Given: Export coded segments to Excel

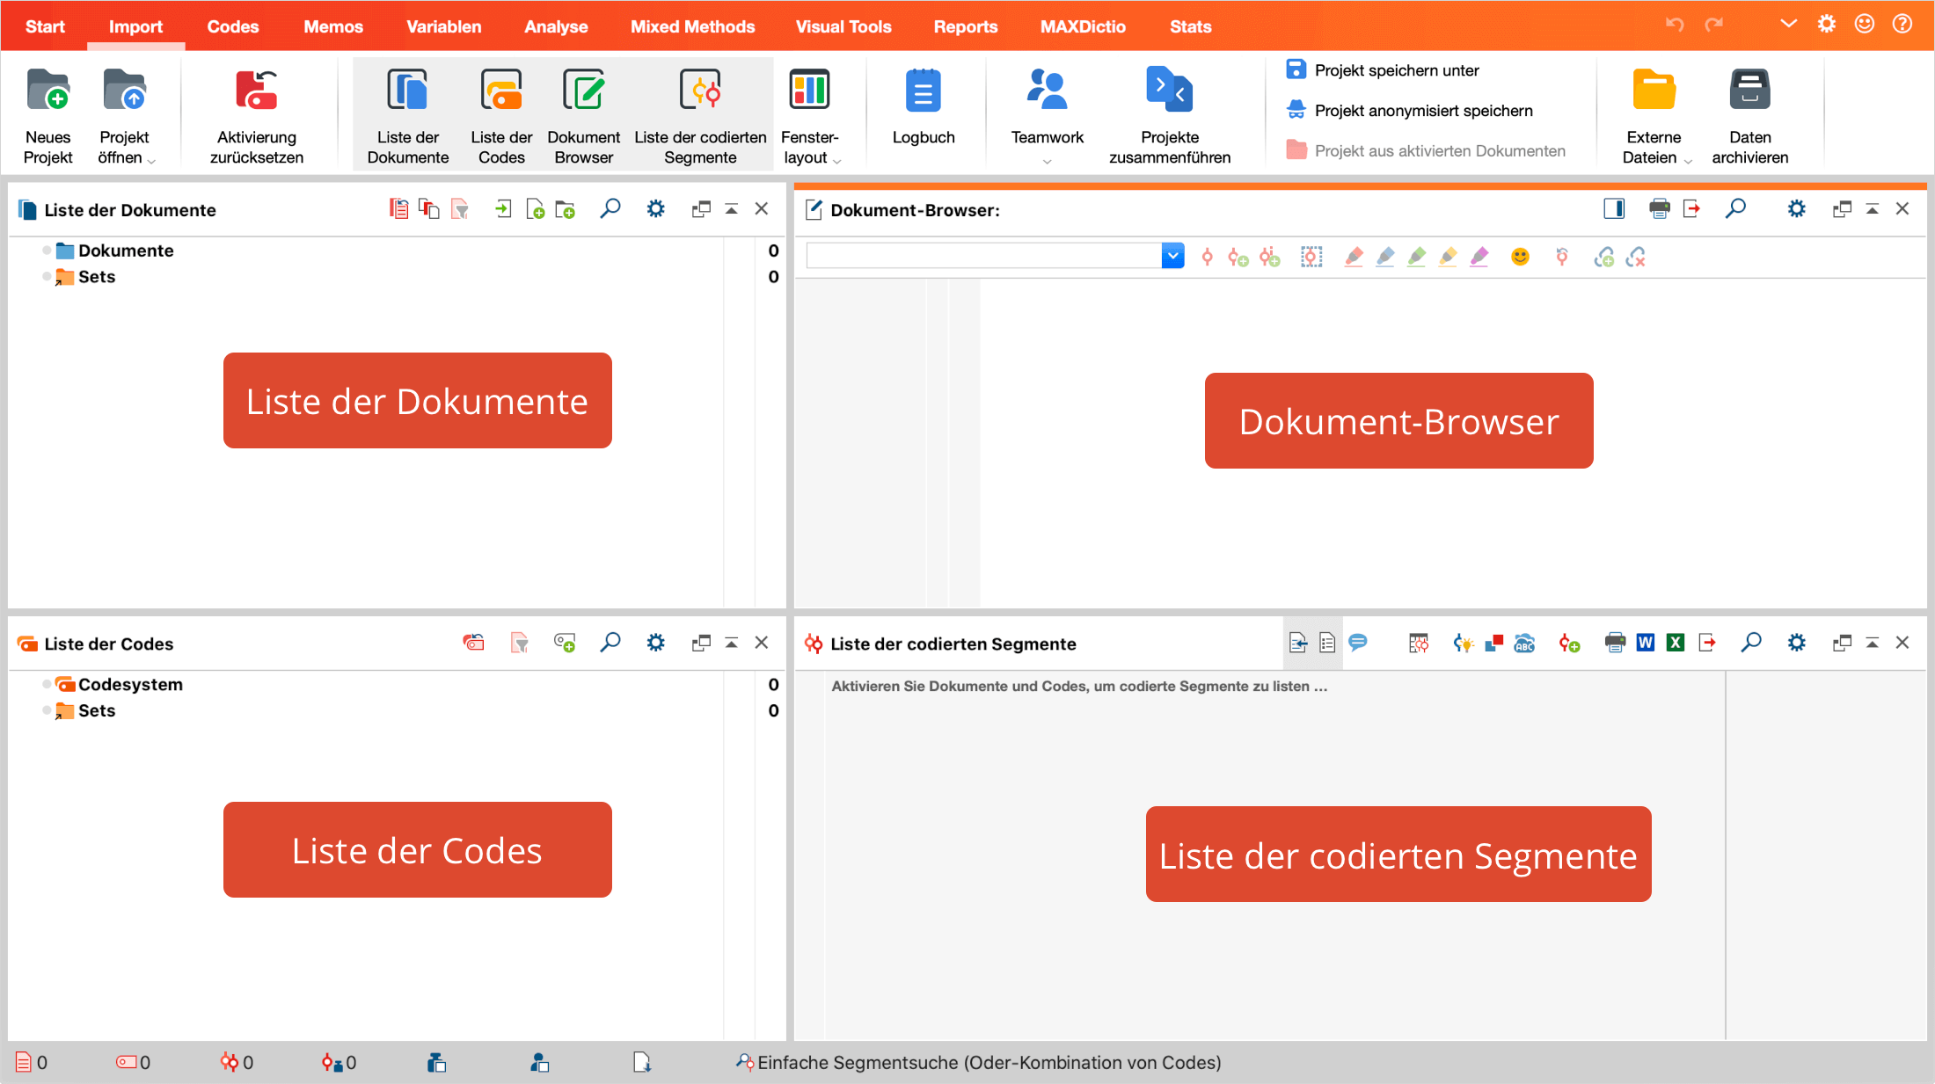Looking at the screenshot, I should tap(1676, 643).
